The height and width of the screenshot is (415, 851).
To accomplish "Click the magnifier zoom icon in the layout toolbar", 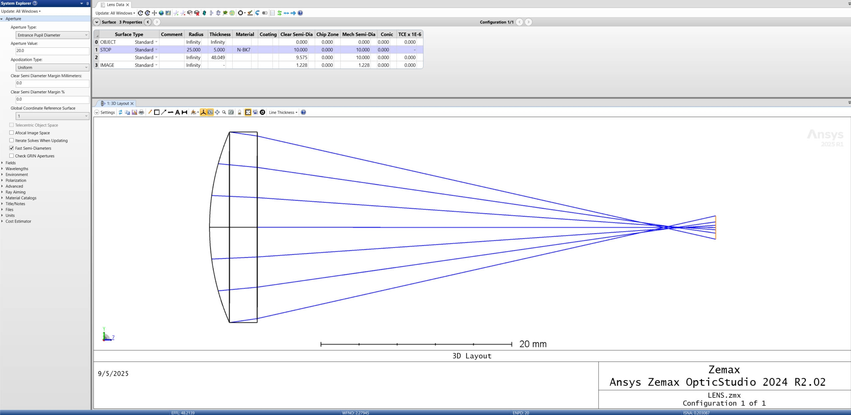I will [x=224, y=113].
